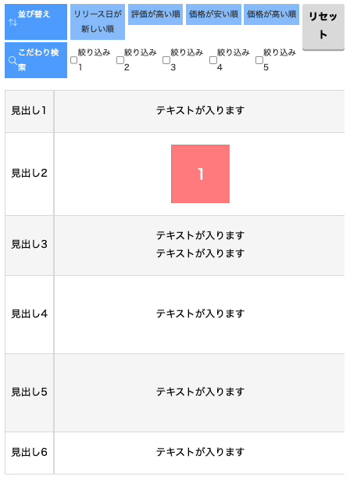
Task: Select the 見出し1 header cell
Action: (30, 112)
